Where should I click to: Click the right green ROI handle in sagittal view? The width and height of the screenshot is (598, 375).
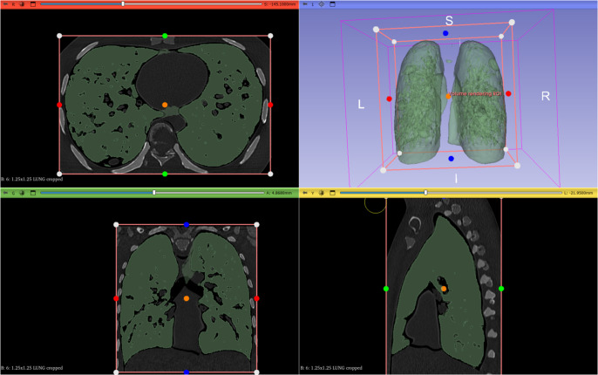[x=501, y=289]
